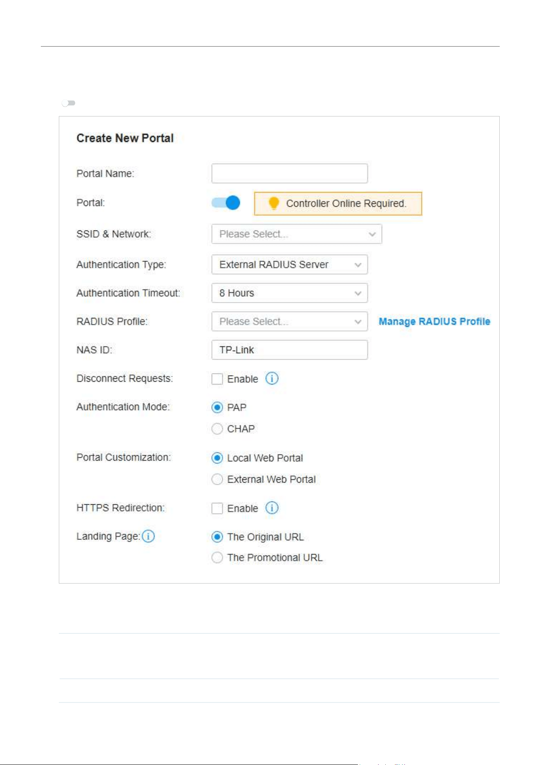Click the lightbulb icon in Controller Online notice
The image size is (541, 765).
[x=274, y=203]
